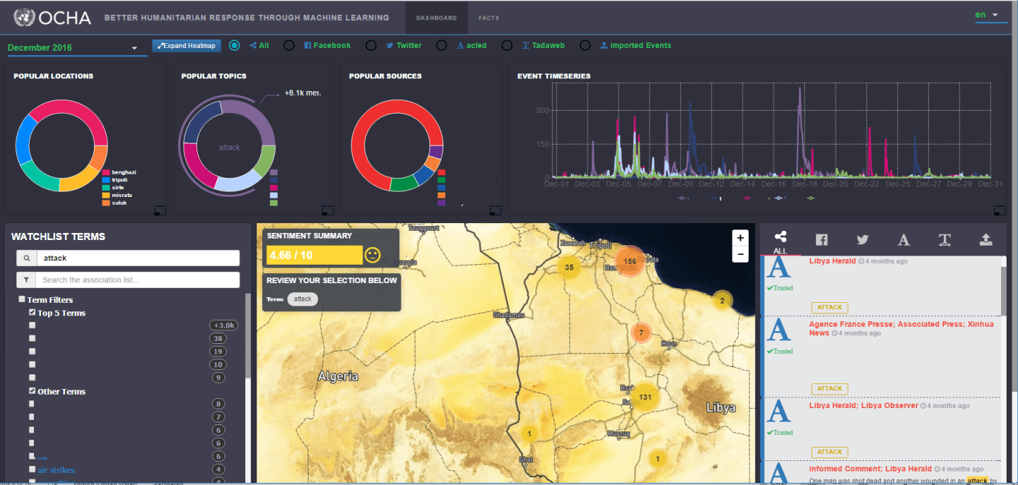Expand the Event Timeseries chart panel icon
1018x485 pixels.
(x=999, y=210)
